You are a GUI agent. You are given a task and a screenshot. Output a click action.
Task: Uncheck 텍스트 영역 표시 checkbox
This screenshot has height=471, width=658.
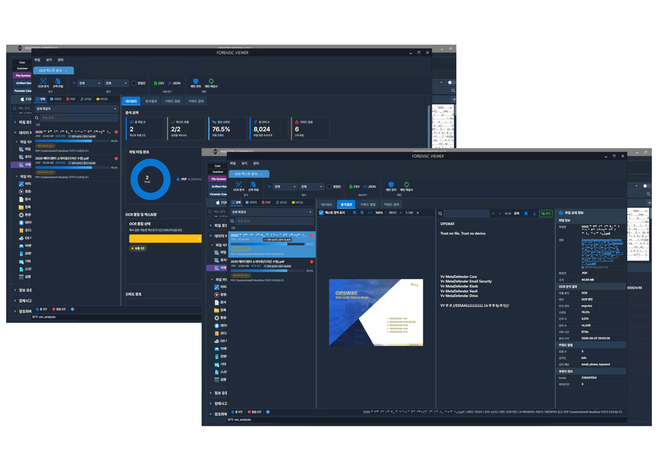pos(321,212)
